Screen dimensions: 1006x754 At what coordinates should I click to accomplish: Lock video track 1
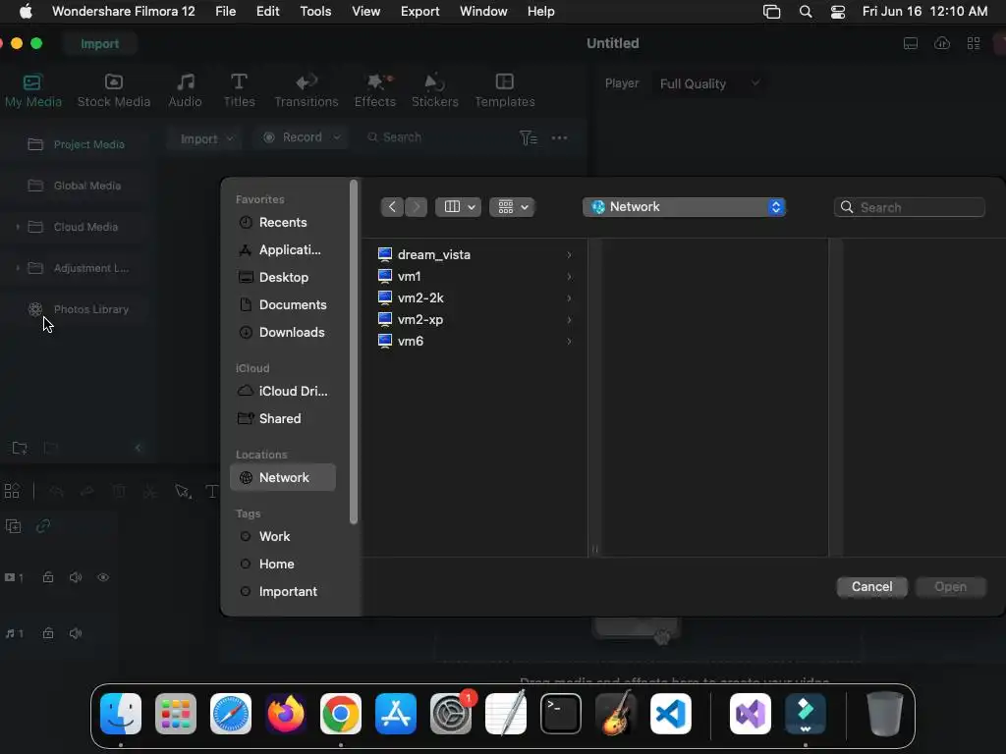(x=47, y=577)
